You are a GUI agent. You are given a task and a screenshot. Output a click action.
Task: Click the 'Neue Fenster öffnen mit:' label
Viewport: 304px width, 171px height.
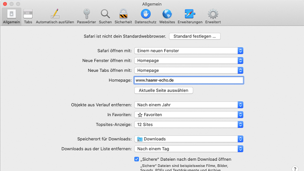pyautogui.click(x=107, y=61)
